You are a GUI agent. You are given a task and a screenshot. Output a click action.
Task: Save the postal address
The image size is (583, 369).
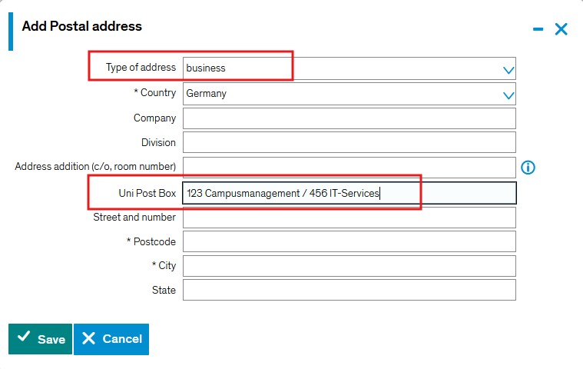pos(41,339)
